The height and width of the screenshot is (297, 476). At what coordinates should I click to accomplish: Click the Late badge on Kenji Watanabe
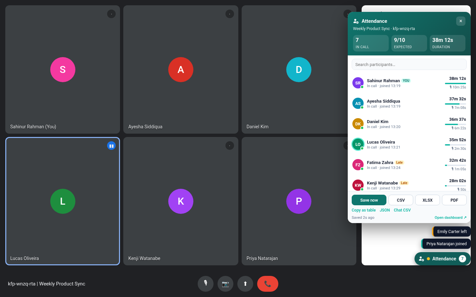pos(404,183)
